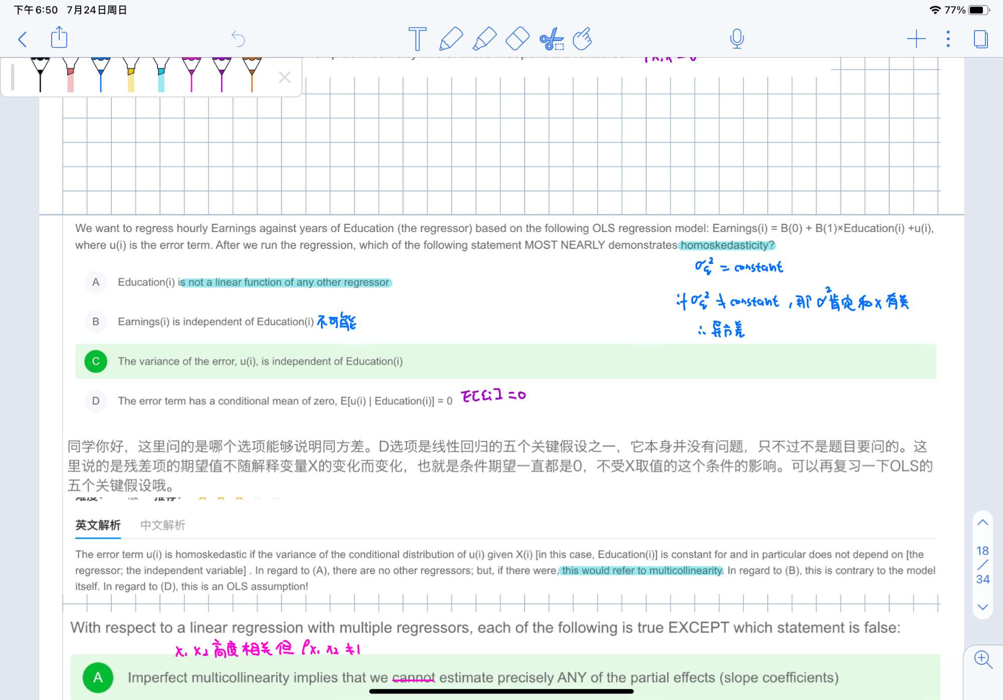
Task: Tap the undo arrow
Action: coord(238,39)
